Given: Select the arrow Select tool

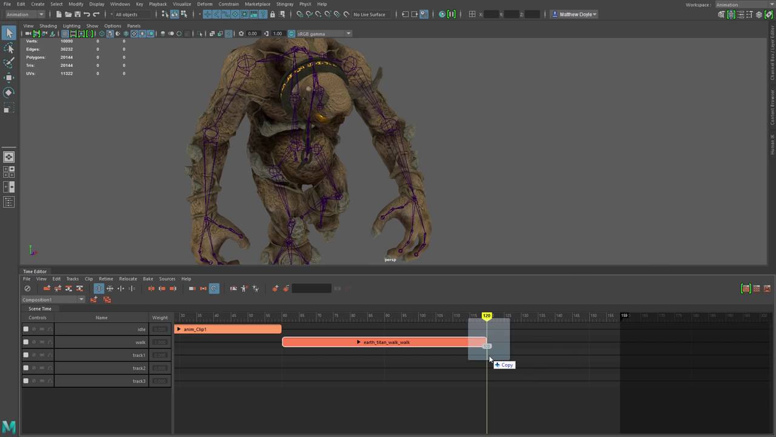Looking at the screenshot, I should [x=9, y=33].
